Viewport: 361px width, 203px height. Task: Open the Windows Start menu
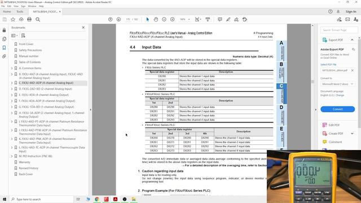(5, 199)
